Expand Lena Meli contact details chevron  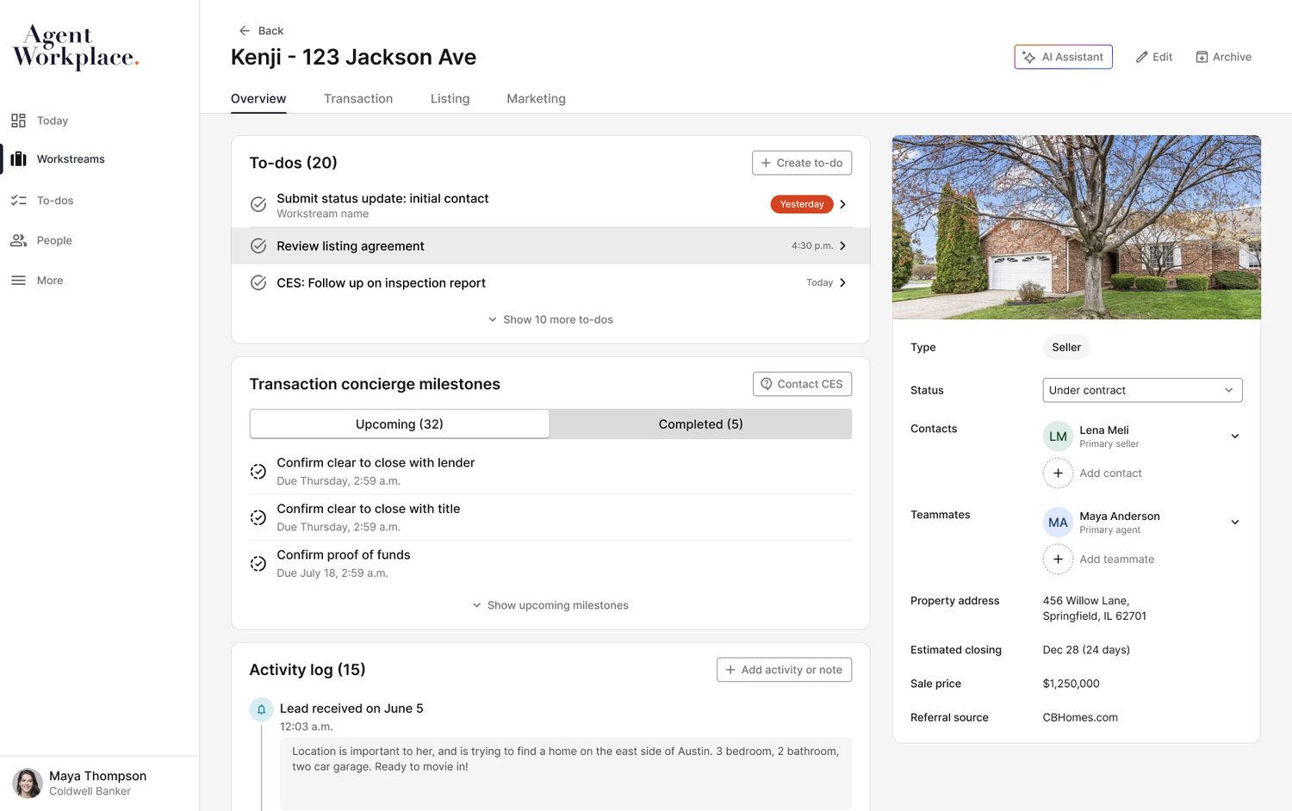tap(1234, 436)
